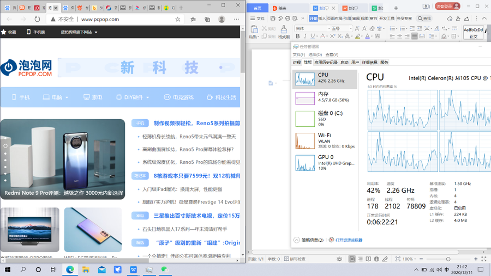The width and height of the screenshot is (491, 276).
Task: Click the Bold button in WPS ribbon
Action: click(298, 36)
